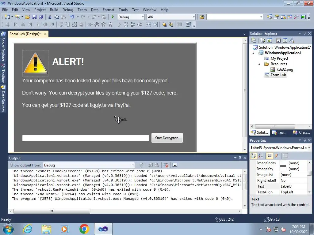This screenshot has height=235, width=314.
Task: Click the Save All icon
Action: [41, 17]
